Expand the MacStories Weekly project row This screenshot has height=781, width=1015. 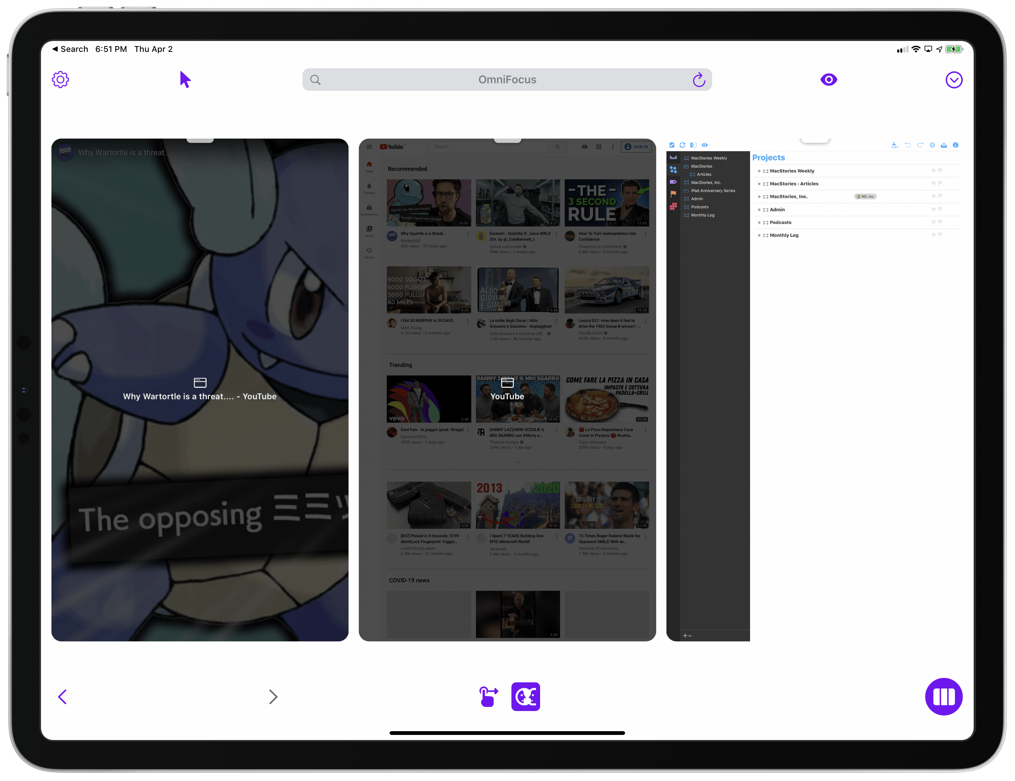point(759,171)
